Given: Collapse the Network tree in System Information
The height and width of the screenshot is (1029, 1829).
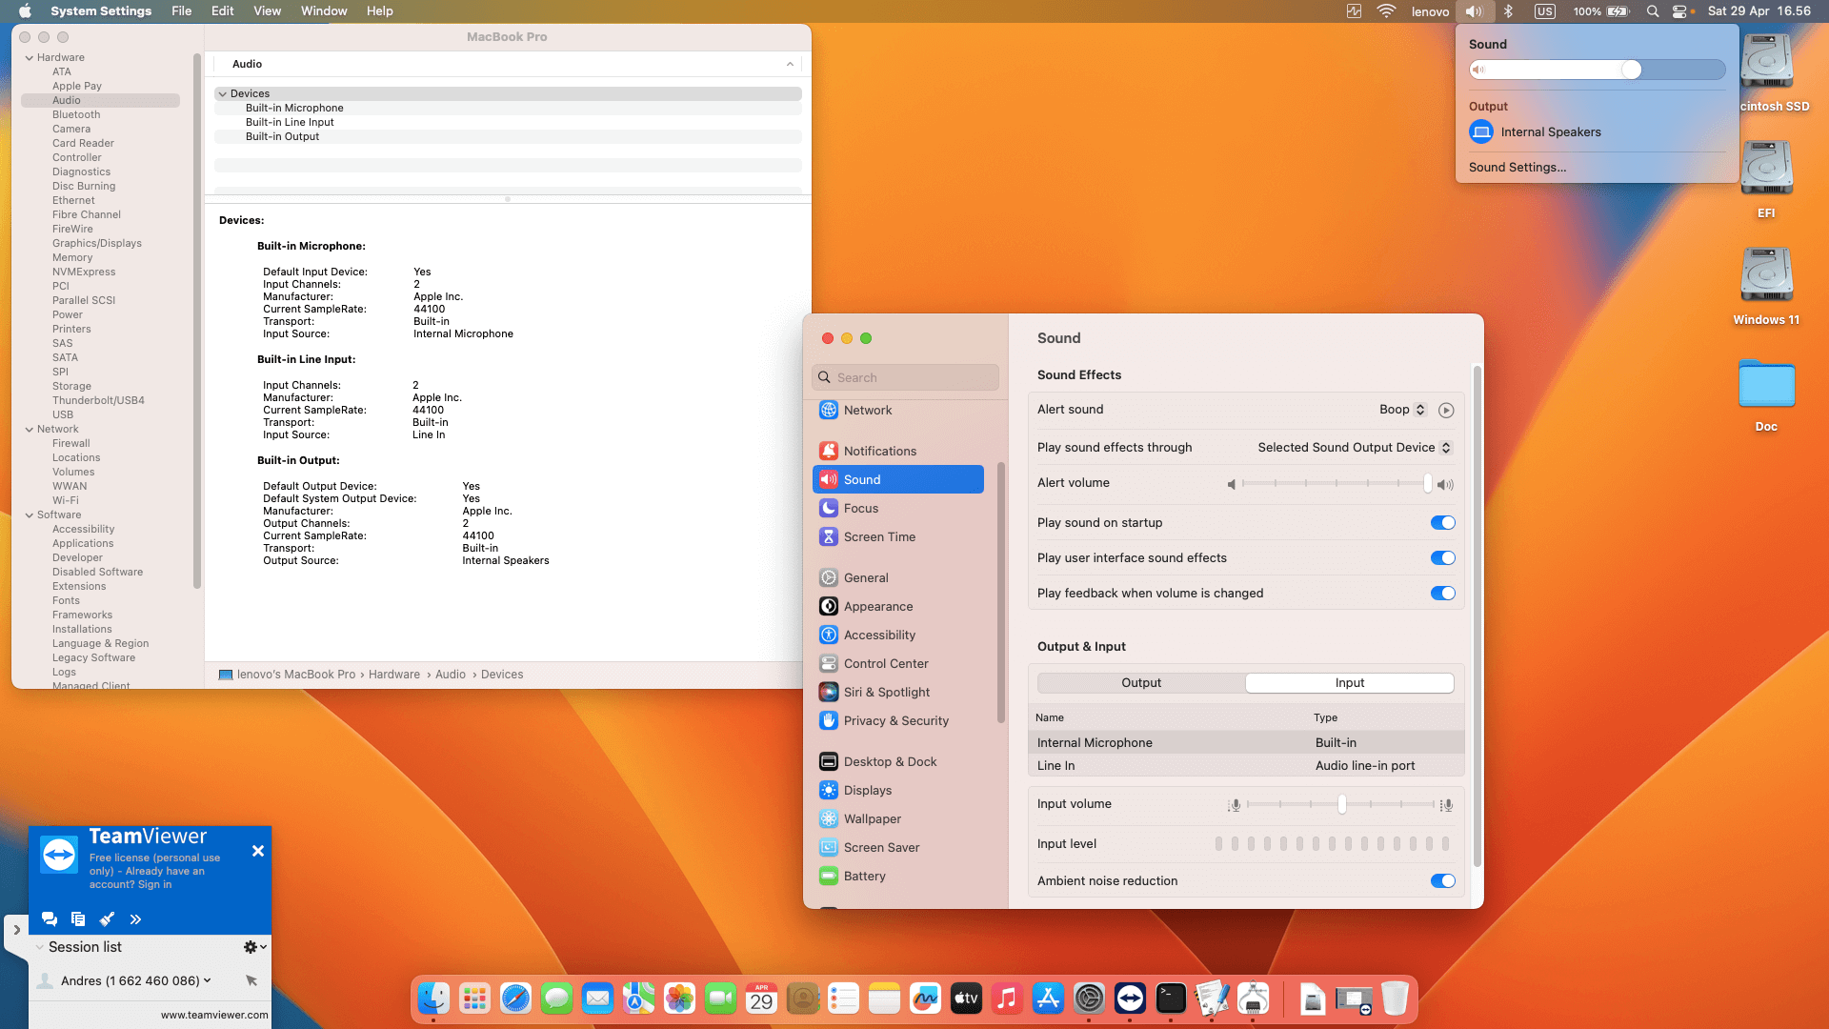Looking at the screenshot, I should 30,430.
